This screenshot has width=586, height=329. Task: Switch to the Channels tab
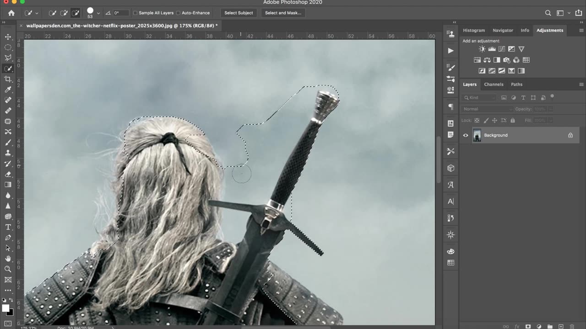point(494,85)
